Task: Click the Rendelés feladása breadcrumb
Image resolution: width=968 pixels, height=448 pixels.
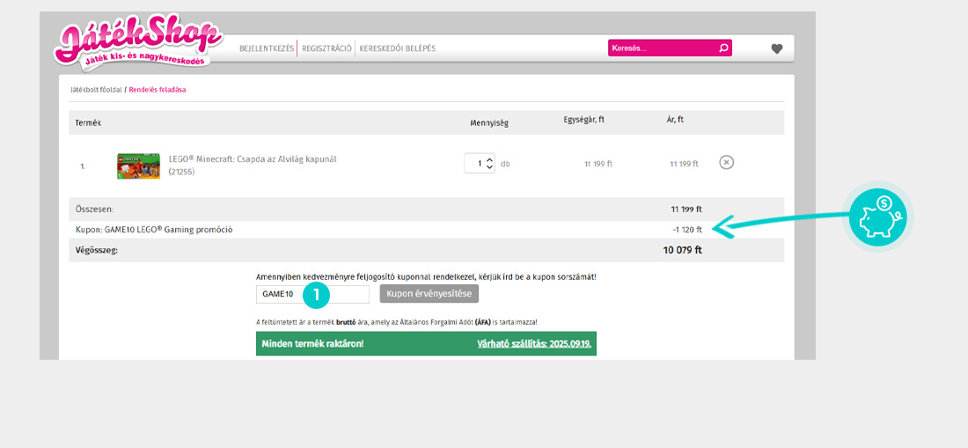Action: (x=158, y=90)
